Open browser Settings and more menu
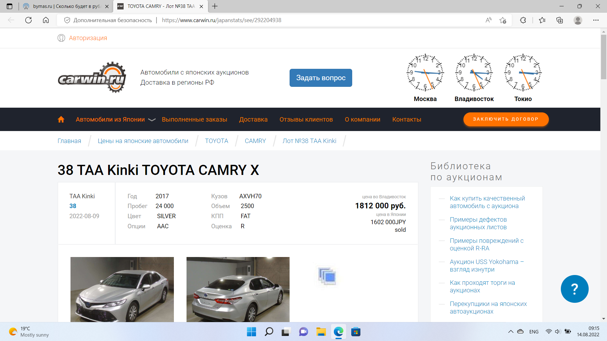Image resolution: width=607 pixels, height=341 pixels. click(x=596, y=20)
